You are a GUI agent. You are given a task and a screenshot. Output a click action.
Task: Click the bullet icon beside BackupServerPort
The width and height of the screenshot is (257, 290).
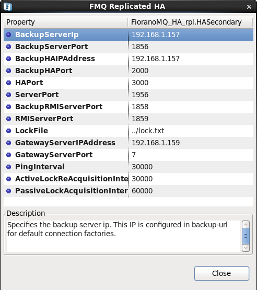click(x=9, y=47)
